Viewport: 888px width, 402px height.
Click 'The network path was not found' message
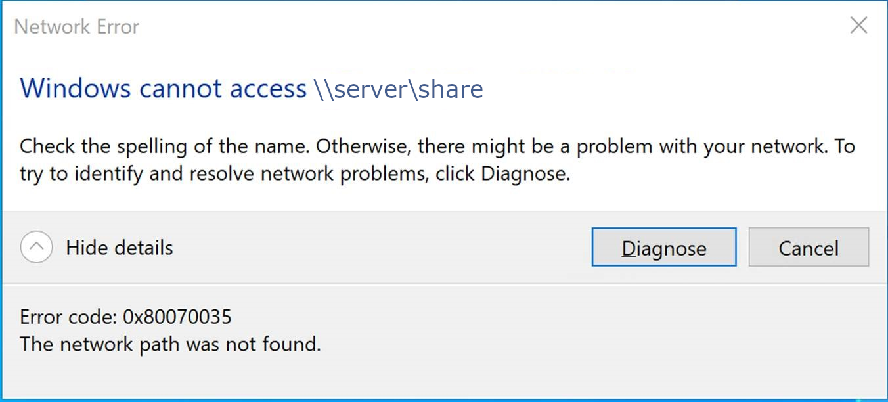pyautogui.click(x=170, y=344)
